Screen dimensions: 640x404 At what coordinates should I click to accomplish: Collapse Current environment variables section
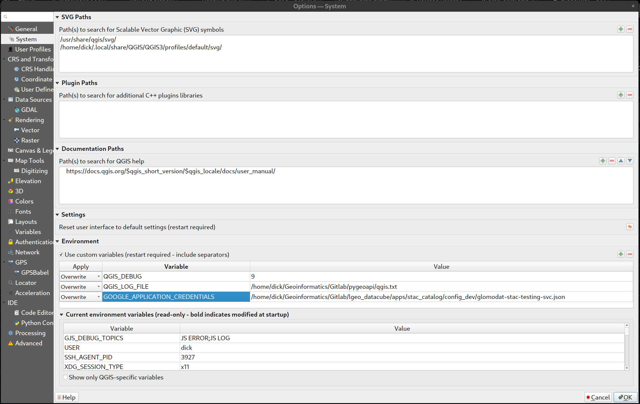[x=61, y=315]
